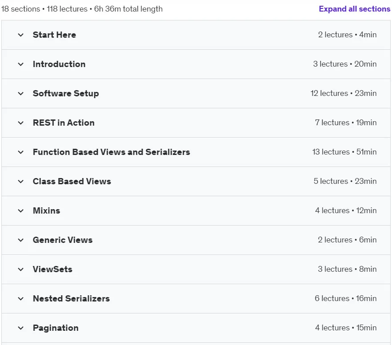Click the Mixins 4 lectures 12min label

[346, 210]
